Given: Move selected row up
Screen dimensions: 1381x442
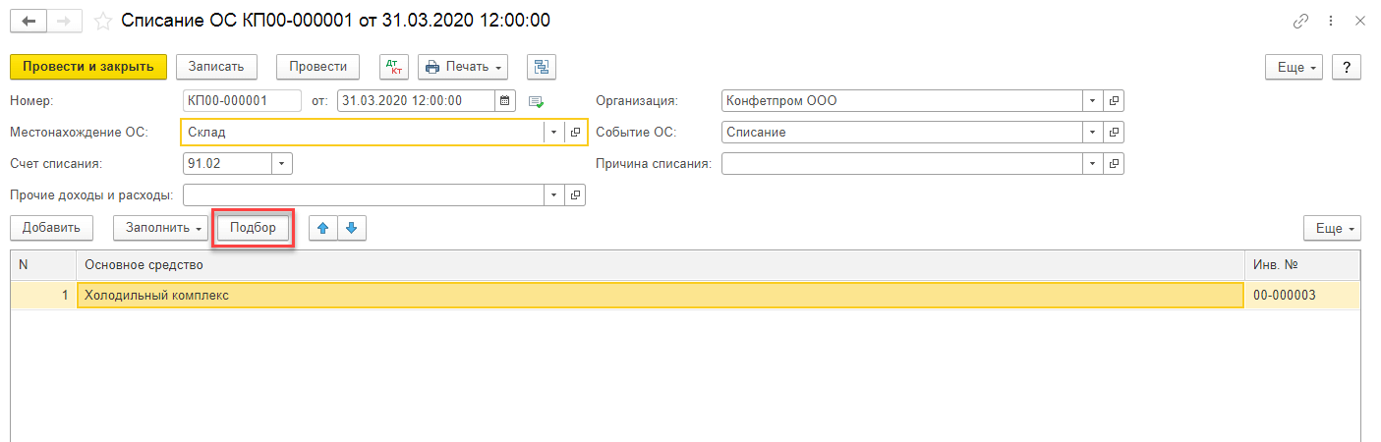Looking at the screenshot, I should [322, 228].
